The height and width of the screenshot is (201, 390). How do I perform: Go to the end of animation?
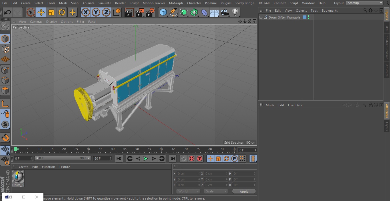(x=173, y=159)
